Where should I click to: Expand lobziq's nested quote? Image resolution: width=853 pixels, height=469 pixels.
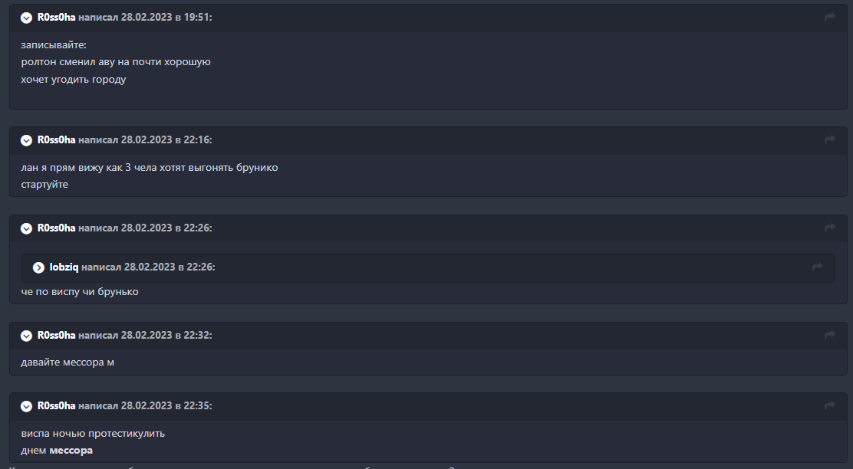tap(38, 267)
